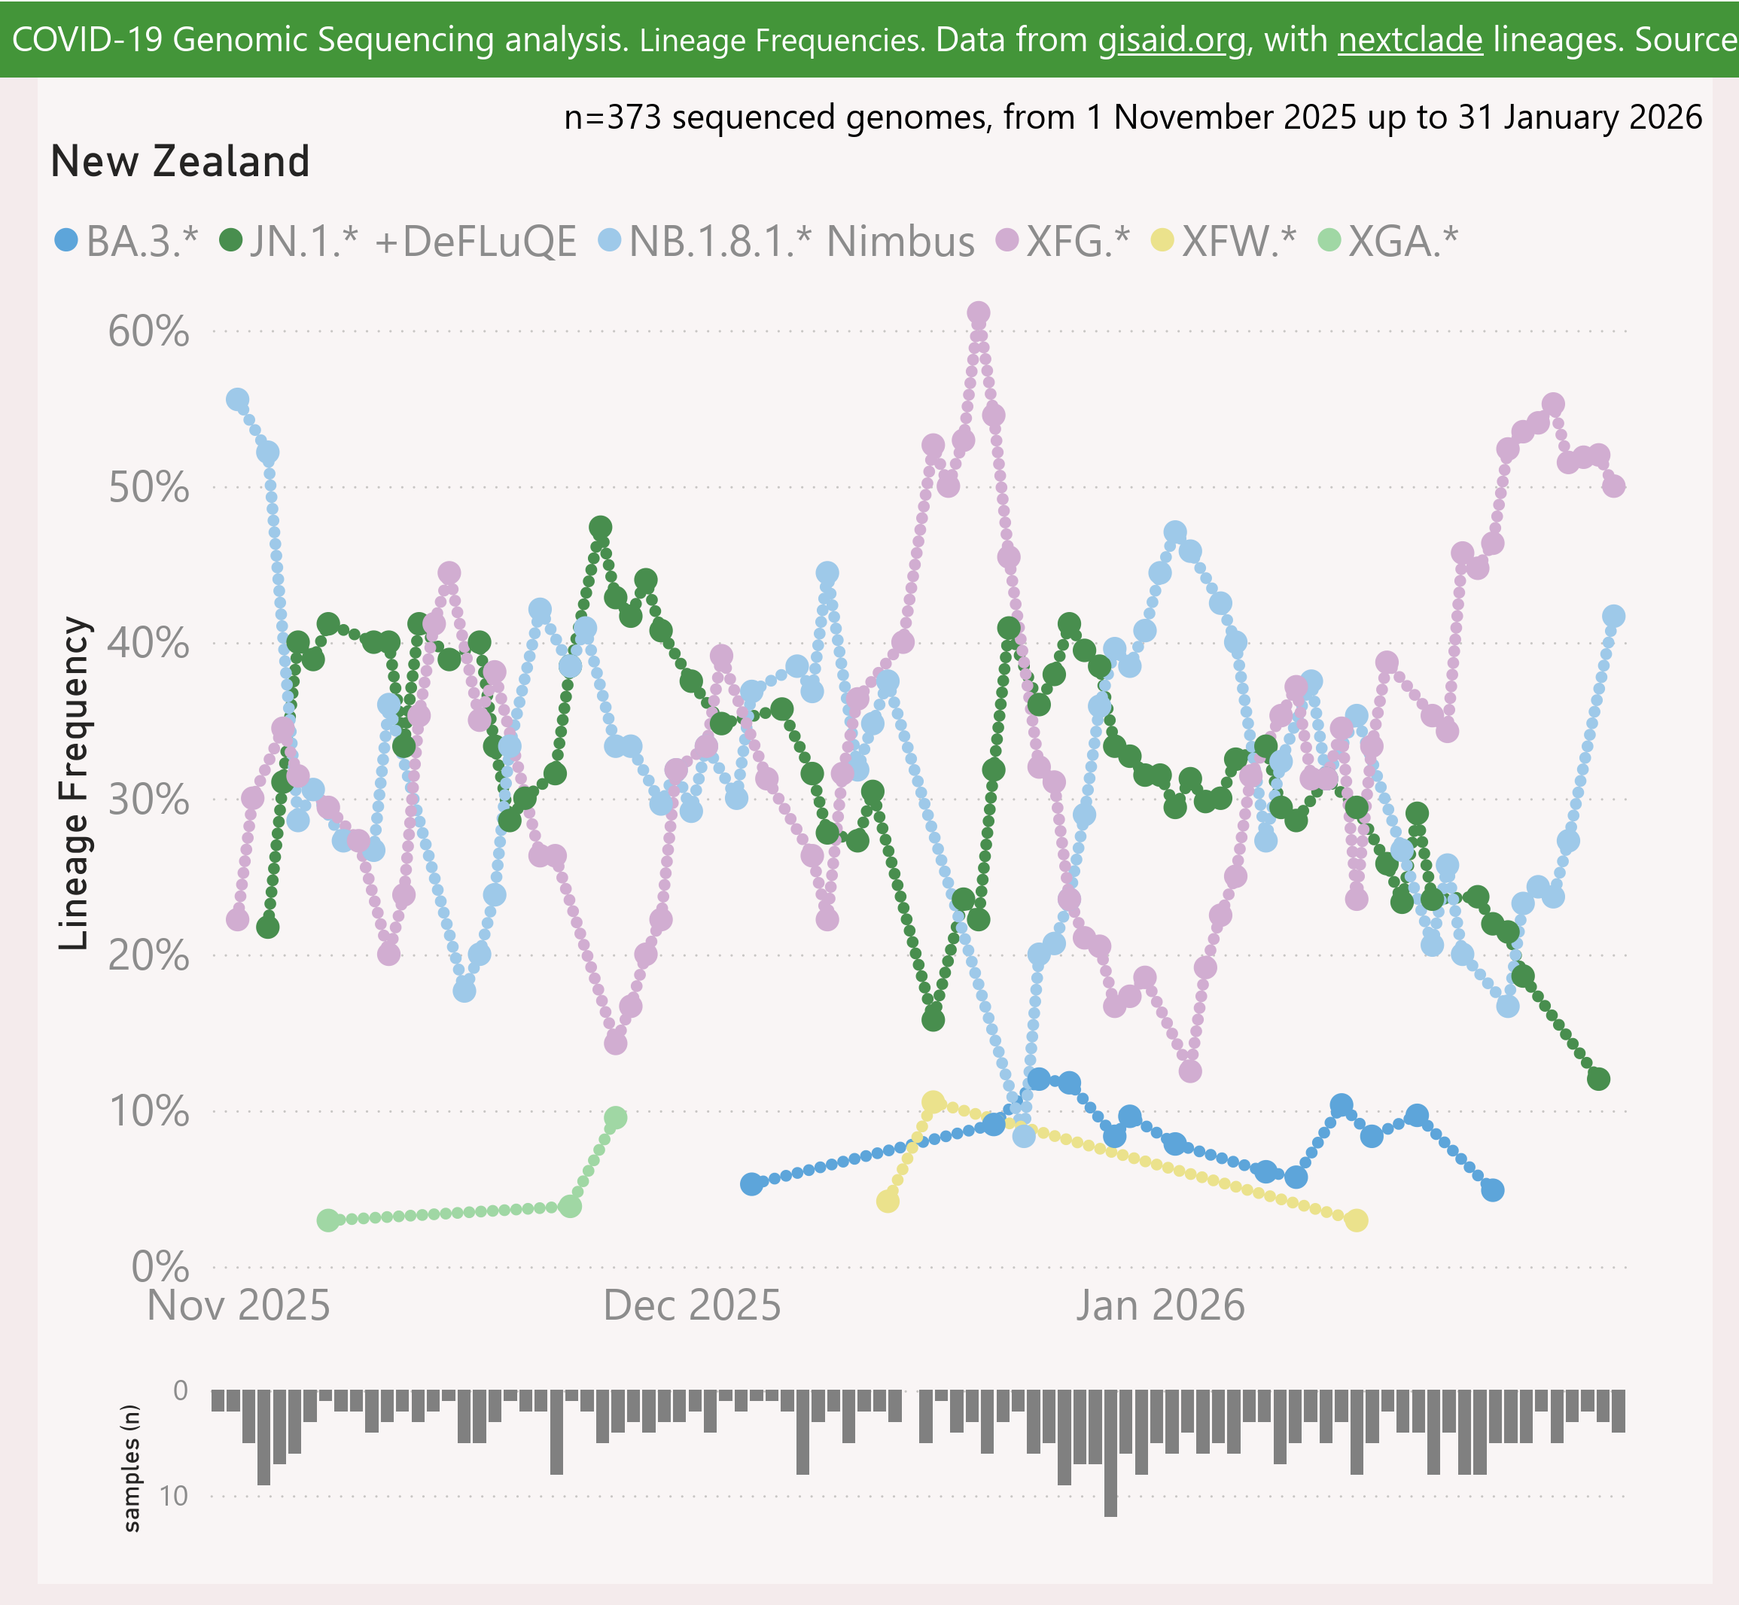Screen dimensions: 1739x1605
Task: Click the XFW yellow peak point
Action: (933, 1102)
